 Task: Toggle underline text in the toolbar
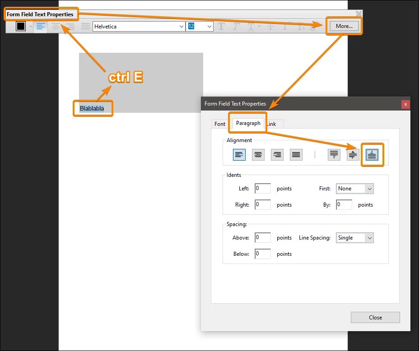pyautogui.click(x=251, y=27)
